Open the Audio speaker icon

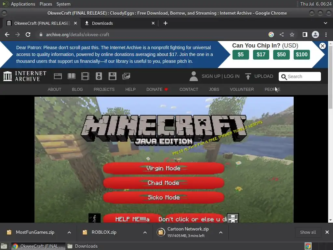tap(99, 76)
